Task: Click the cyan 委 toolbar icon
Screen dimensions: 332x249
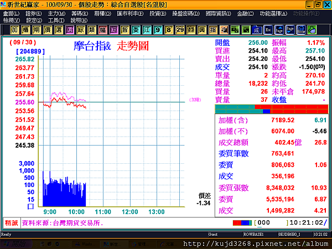Action: 136,30
